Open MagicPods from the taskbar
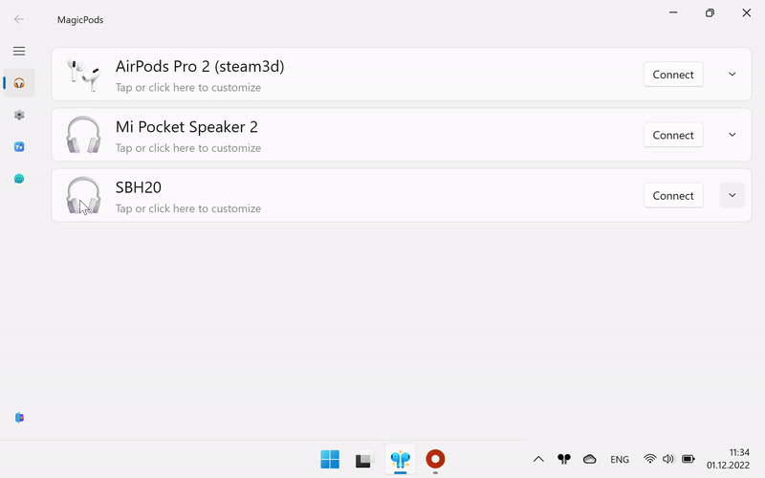The width and height of the screenshot is (765, 478). pos(400,459)
